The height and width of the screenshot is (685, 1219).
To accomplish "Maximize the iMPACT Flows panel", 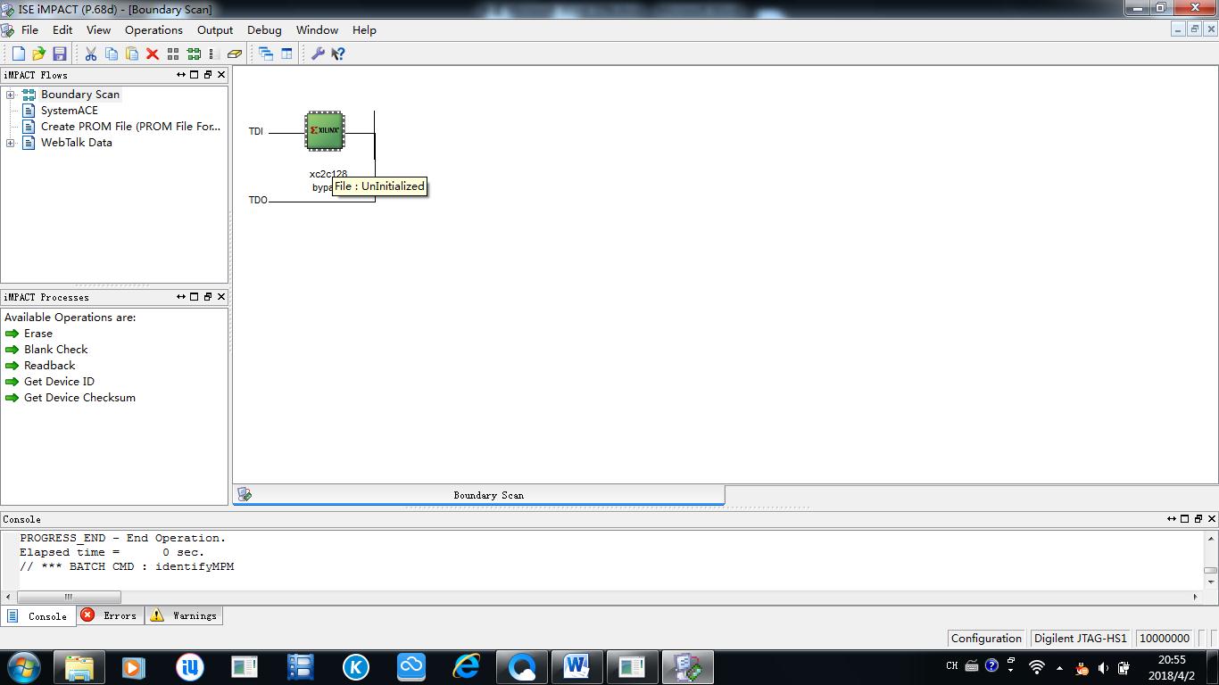I will 195,75.
